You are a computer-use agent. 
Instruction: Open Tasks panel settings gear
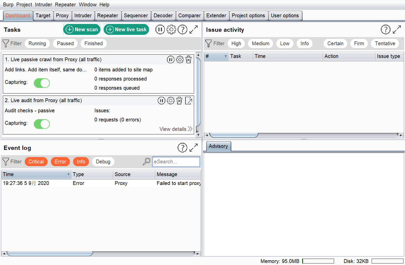(171, 30)
